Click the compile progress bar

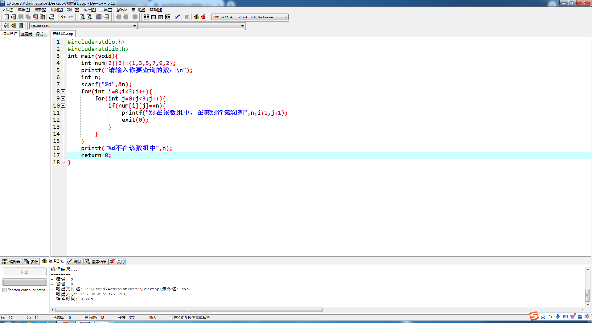point(25,282)
